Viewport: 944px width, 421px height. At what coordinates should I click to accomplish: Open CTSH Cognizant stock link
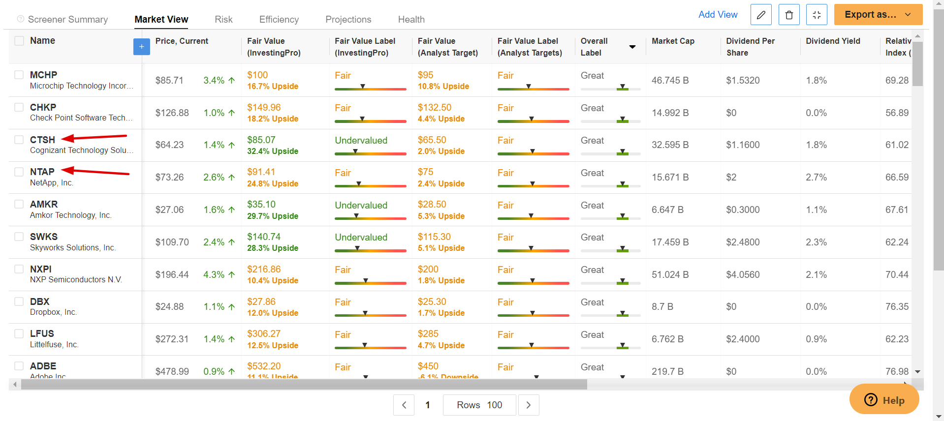(x=42, y=140)
